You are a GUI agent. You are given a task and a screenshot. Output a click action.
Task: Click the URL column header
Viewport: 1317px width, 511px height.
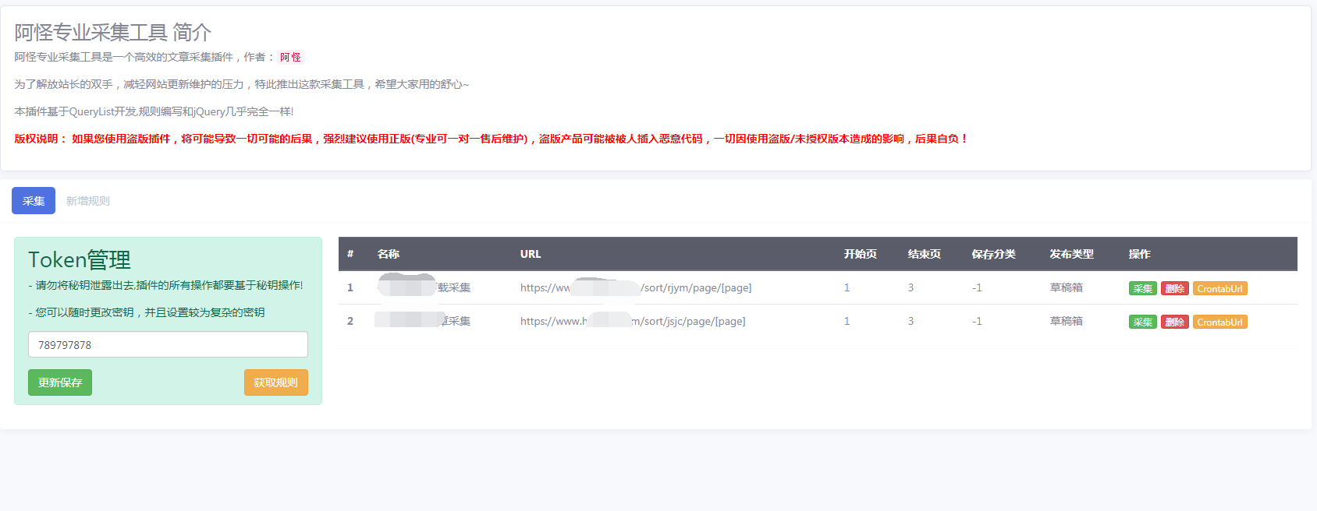(x=531, y=254)
